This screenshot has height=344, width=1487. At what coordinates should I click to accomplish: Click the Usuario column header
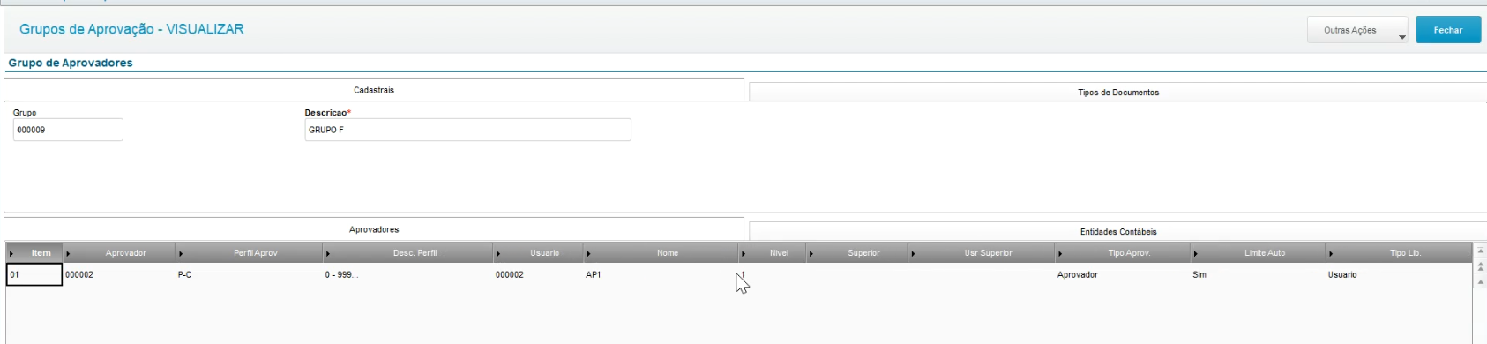[x=539, y=253]
